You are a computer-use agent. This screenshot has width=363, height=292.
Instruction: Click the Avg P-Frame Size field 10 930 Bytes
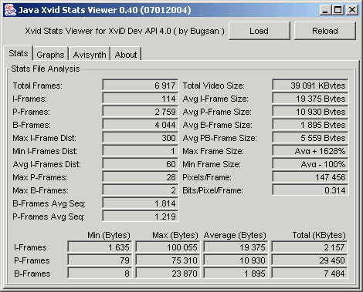pyautogui.click(x=310, y=112)
